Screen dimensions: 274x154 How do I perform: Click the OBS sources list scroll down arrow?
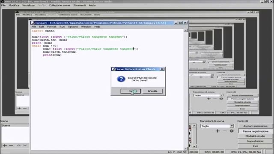tap(194, 146)
